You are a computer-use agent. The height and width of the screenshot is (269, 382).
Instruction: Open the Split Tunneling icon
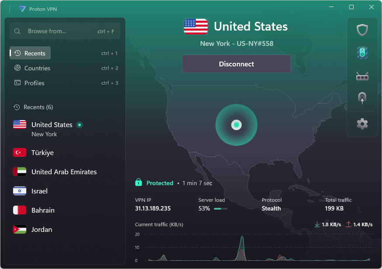[362, 98]
